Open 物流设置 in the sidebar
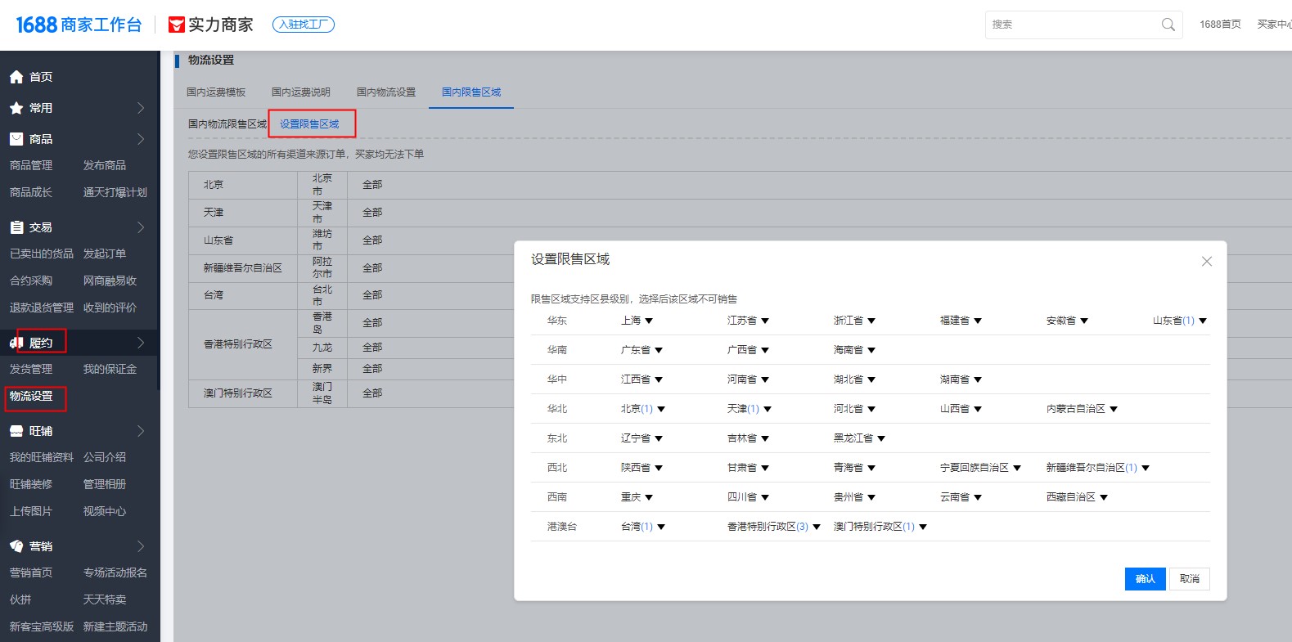Image resolution: width=1292 pixels, height=642 pixels. (x=31, y=397)
